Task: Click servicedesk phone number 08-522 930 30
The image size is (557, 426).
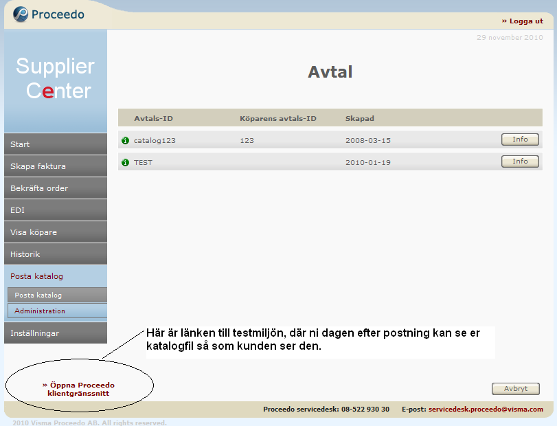Action: [365, 410]
